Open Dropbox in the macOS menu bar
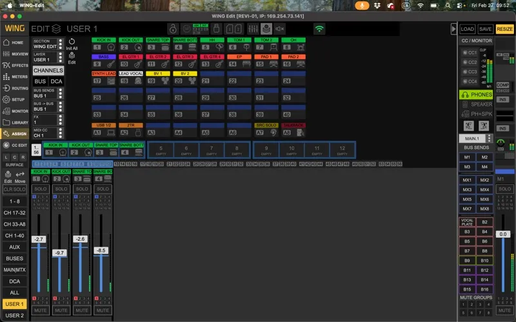Viewport: 516px width, 322px height. [x=377, y=6]
